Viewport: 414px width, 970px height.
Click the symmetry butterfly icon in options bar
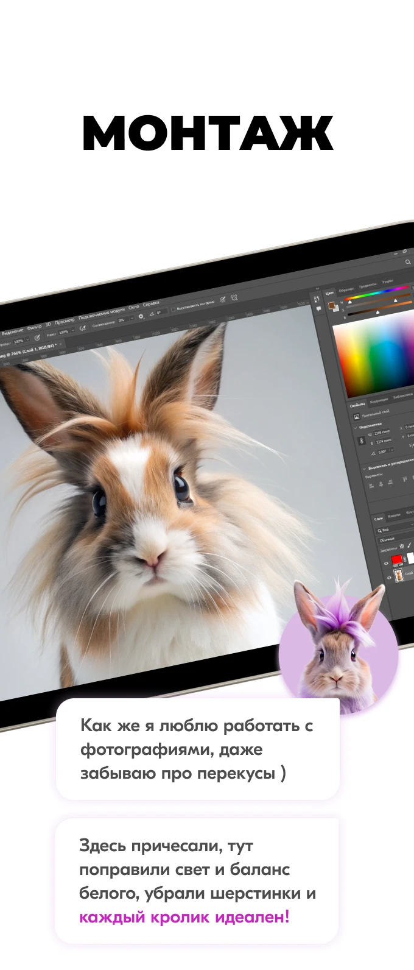(x=234, y=298)
